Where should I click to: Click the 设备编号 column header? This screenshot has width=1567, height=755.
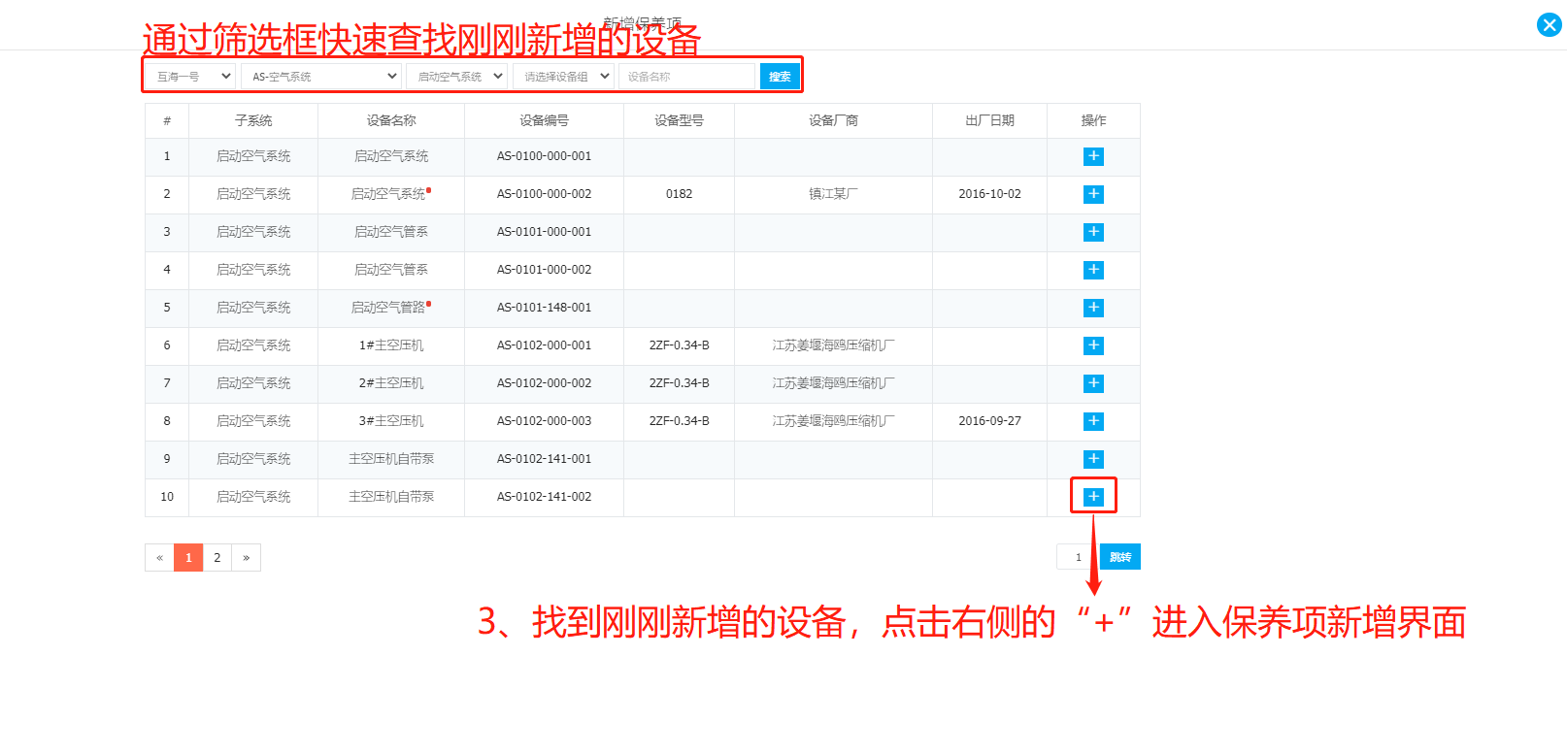tap(544, 120)
